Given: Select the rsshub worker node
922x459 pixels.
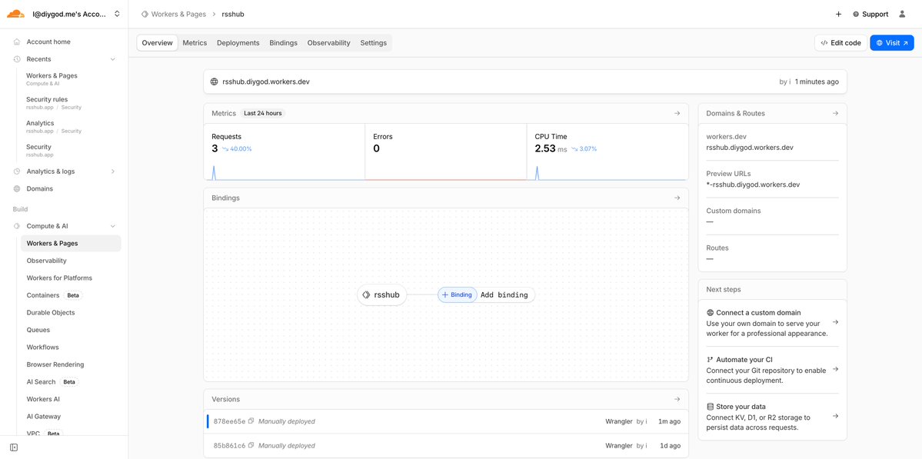Looking at the screenshot, I should 382,295.
